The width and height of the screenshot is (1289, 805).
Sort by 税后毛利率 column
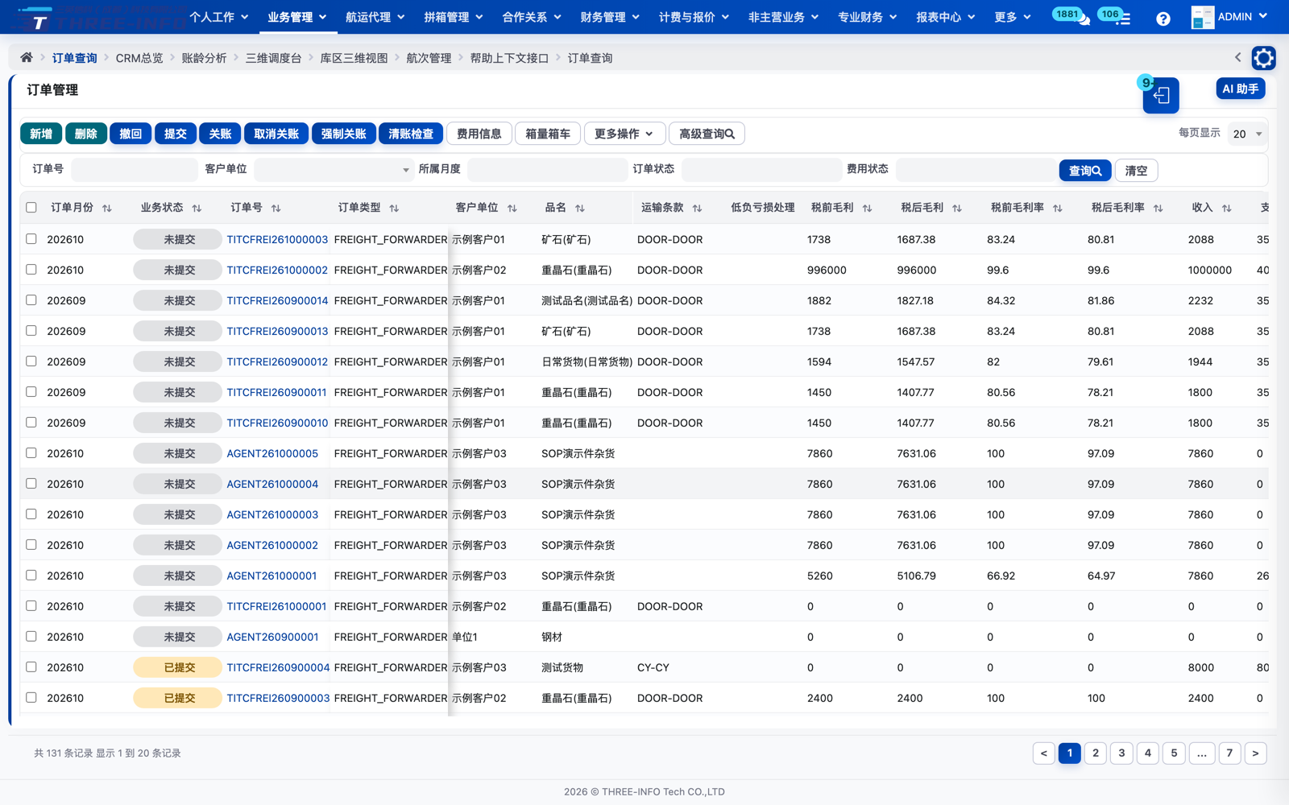pos(1158,208)
